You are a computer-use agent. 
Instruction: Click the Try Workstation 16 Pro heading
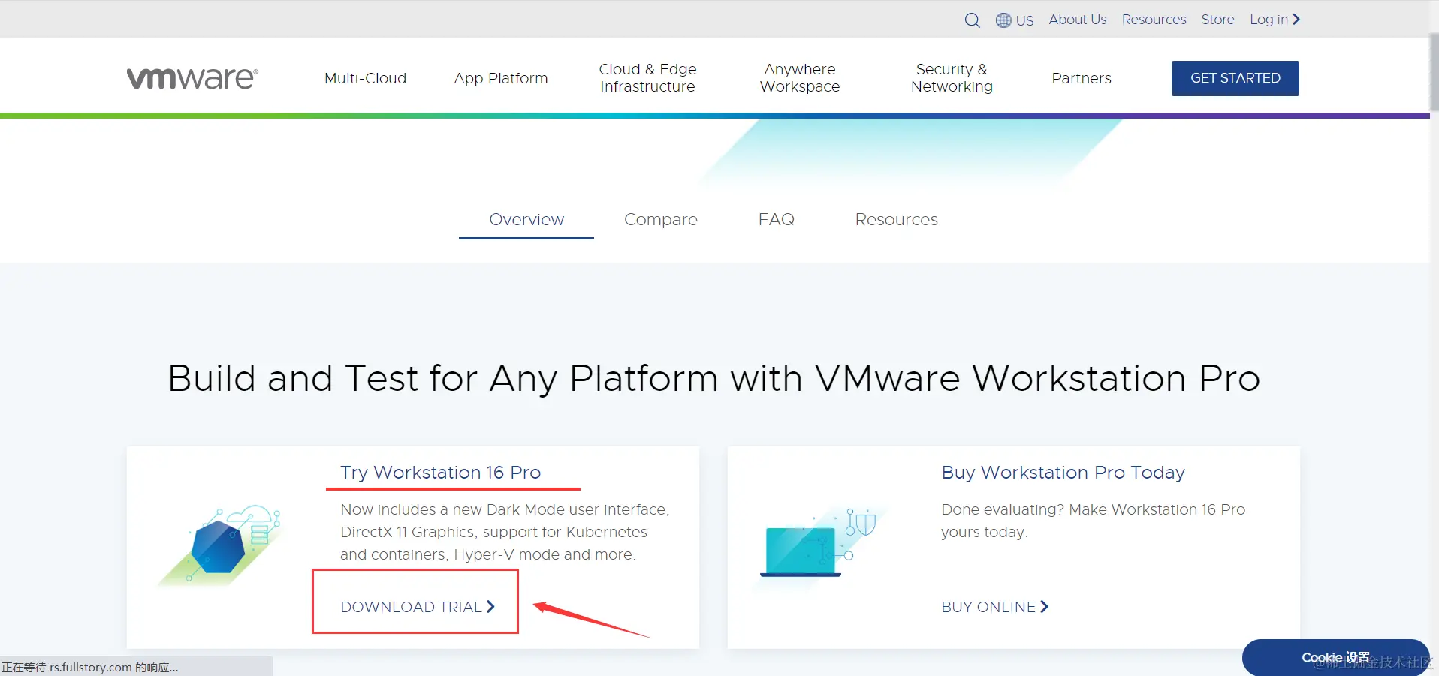pos(441,473)
